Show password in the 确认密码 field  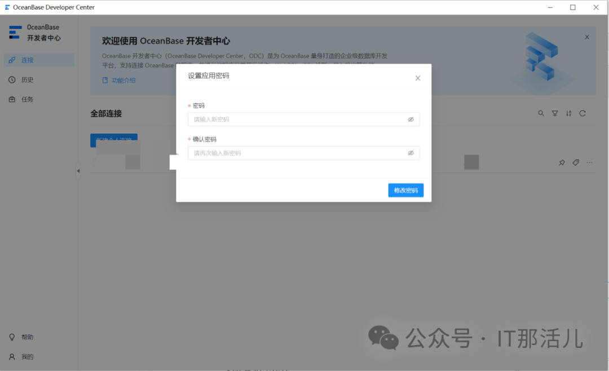(411, 153)
